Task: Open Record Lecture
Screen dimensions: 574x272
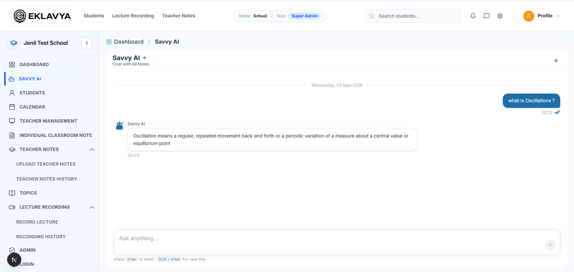Action: click(37, 222)
